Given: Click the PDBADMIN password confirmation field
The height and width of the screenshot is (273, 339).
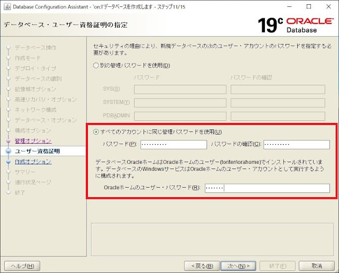Looking at the screenshot, I should point(278,116).
